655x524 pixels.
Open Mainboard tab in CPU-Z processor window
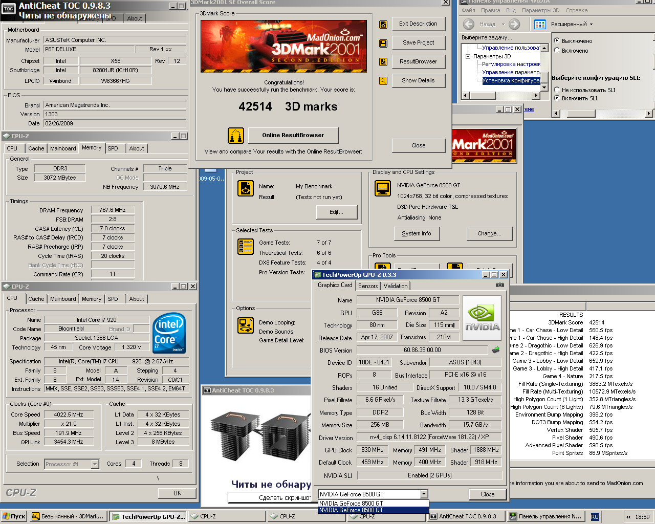click(63, 299)
